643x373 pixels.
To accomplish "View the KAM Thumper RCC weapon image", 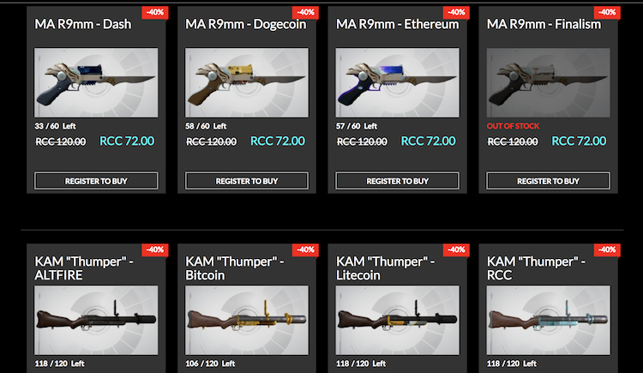I will click(x=548, y=320).
